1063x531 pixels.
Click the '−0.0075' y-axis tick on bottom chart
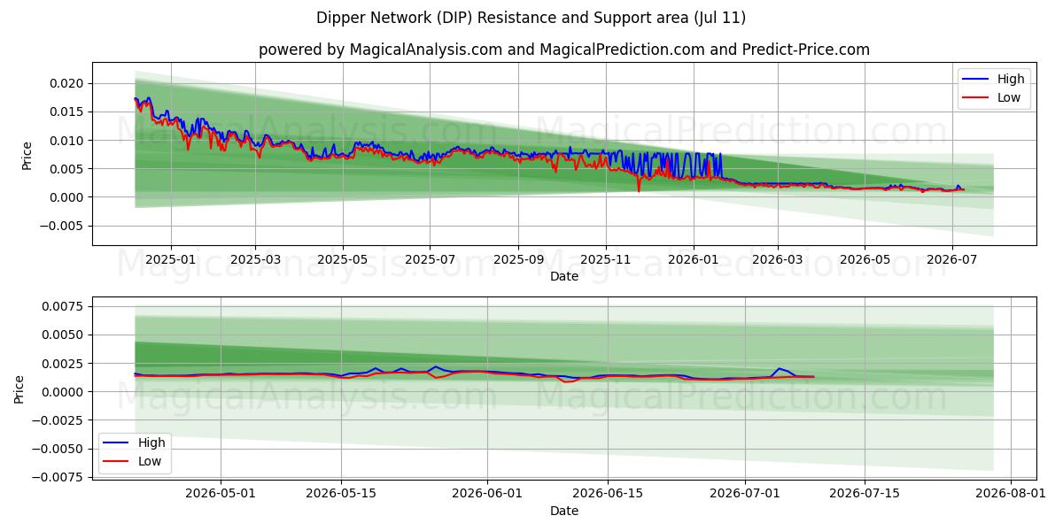pos(58,478)
